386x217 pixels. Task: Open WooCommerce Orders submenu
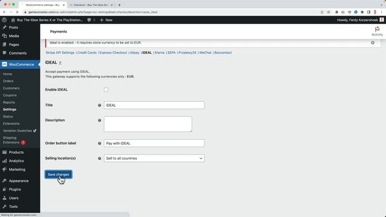tap(8, 81)
